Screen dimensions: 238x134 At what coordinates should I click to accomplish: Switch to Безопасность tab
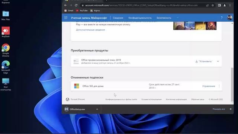[x=164, y=18]
